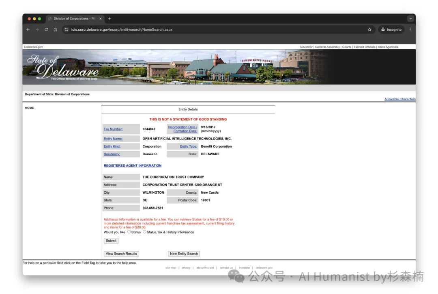Viewport: 438px width, 294px height.
Task: Open the Chrome home page
Action: 55,30
